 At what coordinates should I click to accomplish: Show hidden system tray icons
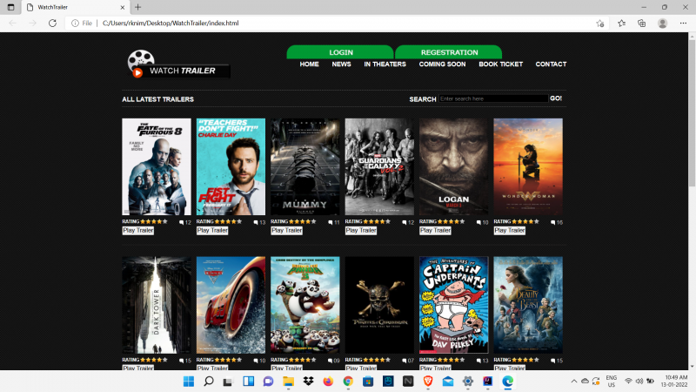point(574,382)
